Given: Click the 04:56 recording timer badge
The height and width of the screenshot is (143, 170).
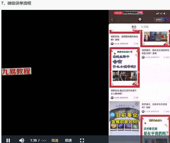Looking at the screenshot, I should [x=118, y=13].
